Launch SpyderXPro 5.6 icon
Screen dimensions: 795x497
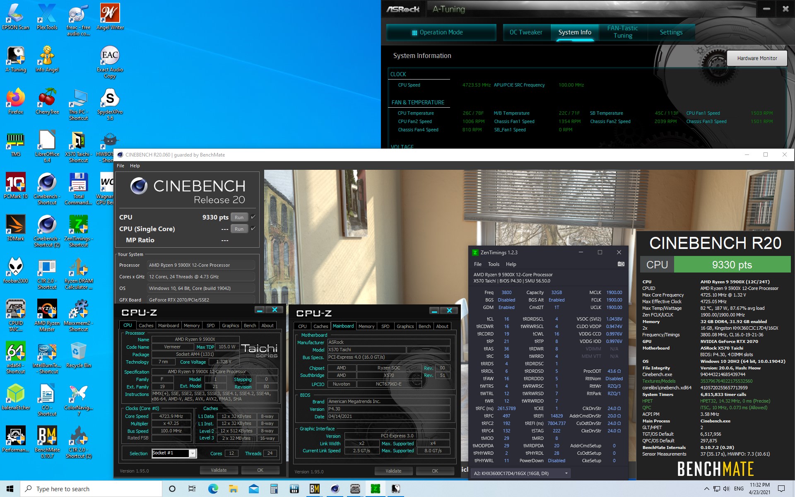[110, 104]
